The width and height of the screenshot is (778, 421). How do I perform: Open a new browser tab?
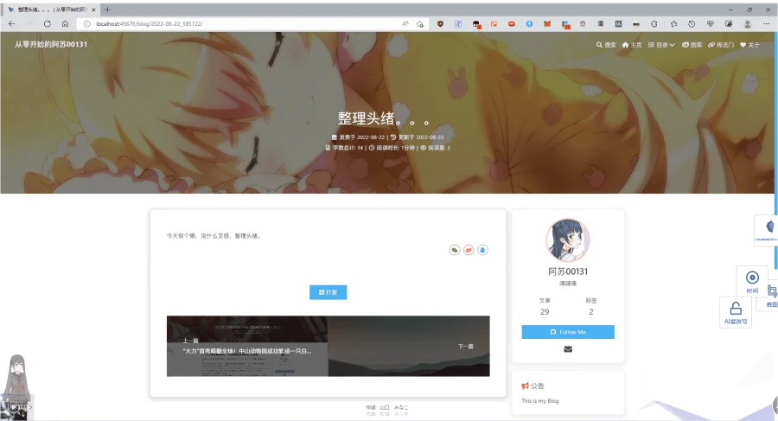(x=107, y=10)
